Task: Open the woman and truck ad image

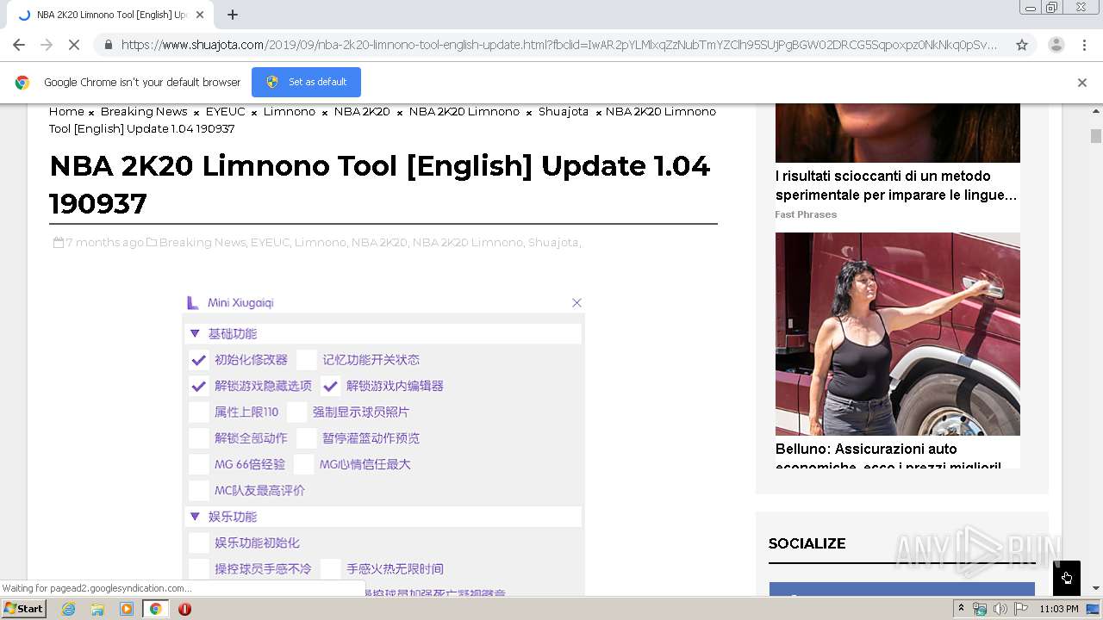Action: tap(898, 334)
